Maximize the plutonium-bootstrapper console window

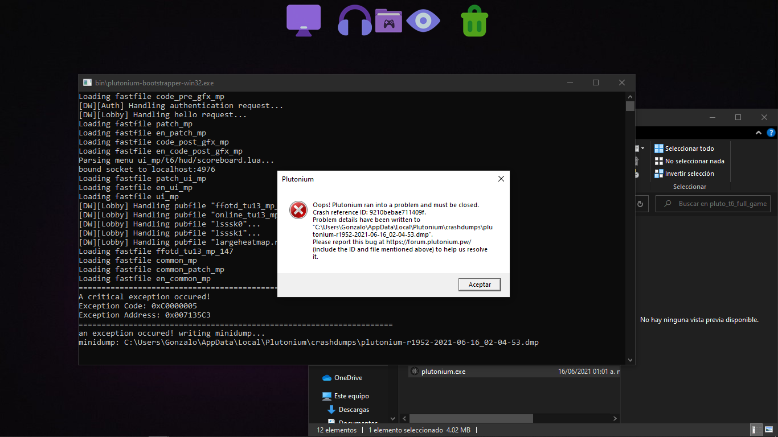(596, 83)
